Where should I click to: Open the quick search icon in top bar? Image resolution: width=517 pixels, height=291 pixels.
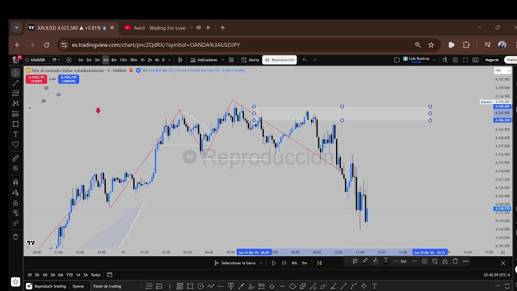445,60
